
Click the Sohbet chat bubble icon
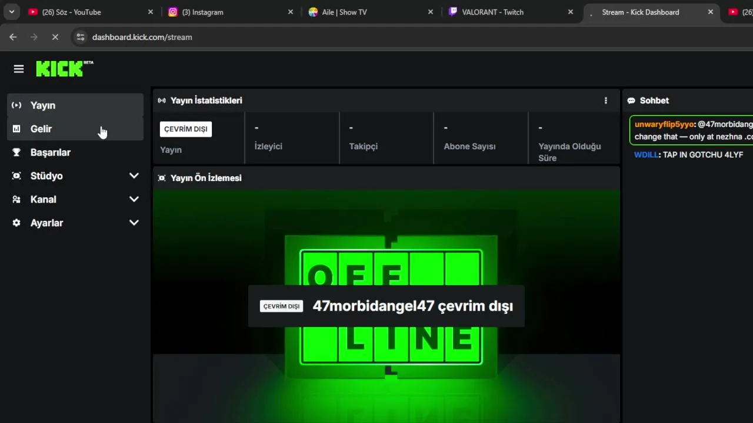coord(631,100)
